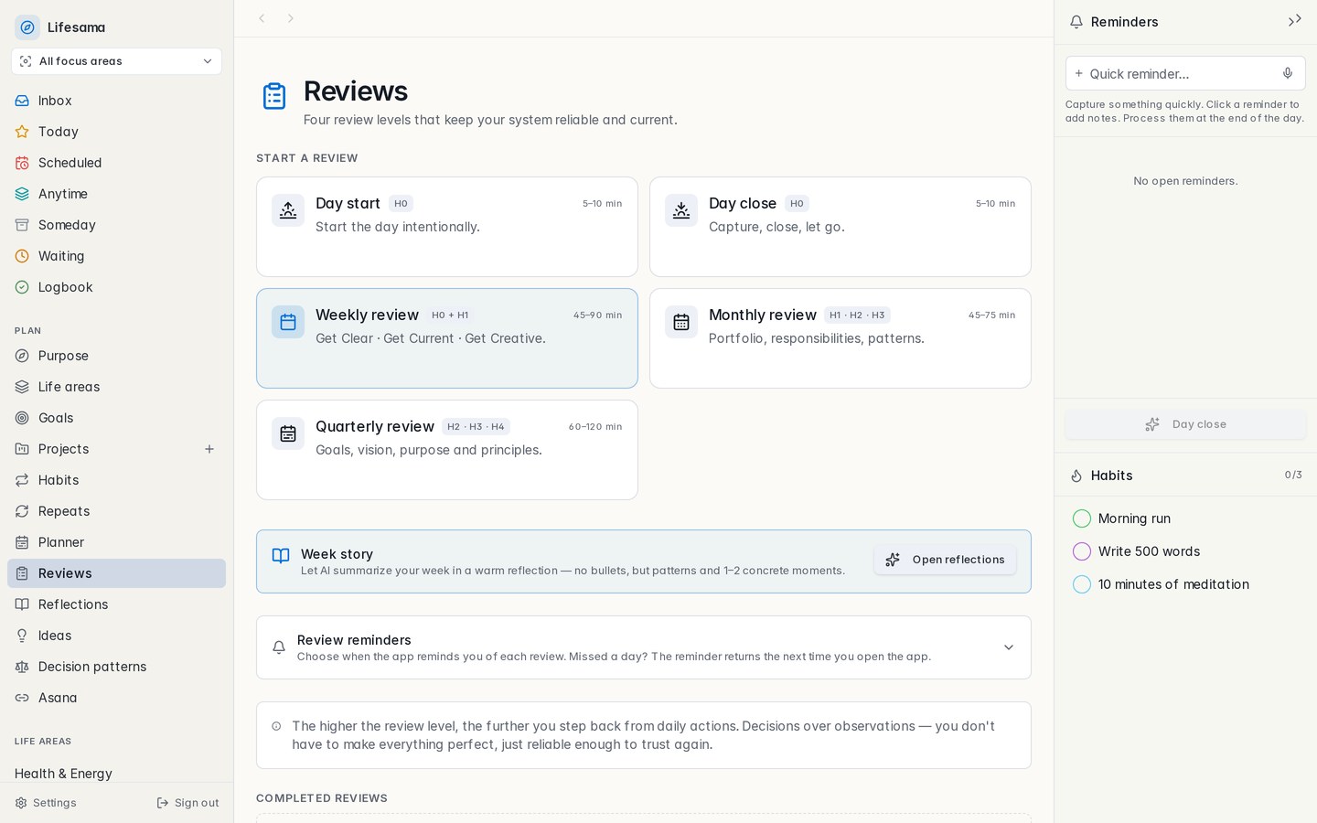Go forward with the right arrow

tap(291, 18)
